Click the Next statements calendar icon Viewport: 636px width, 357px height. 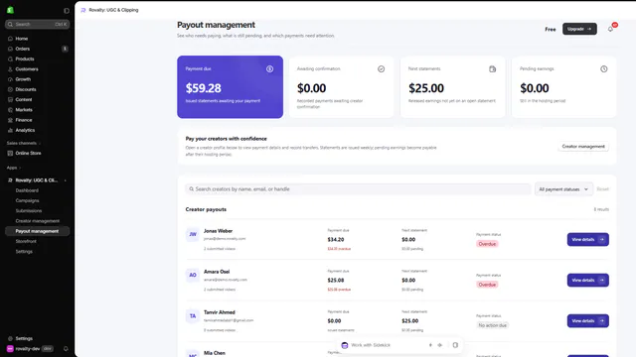493,68
